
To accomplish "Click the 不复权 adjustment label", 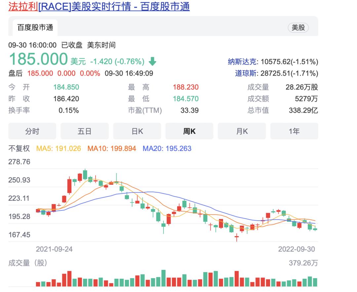I will click(19, 148).
